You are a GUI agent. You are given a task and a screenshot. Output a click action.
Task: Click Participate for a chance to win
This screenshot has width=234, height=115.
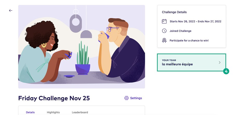pyautogui.click(x=189, y=41)
